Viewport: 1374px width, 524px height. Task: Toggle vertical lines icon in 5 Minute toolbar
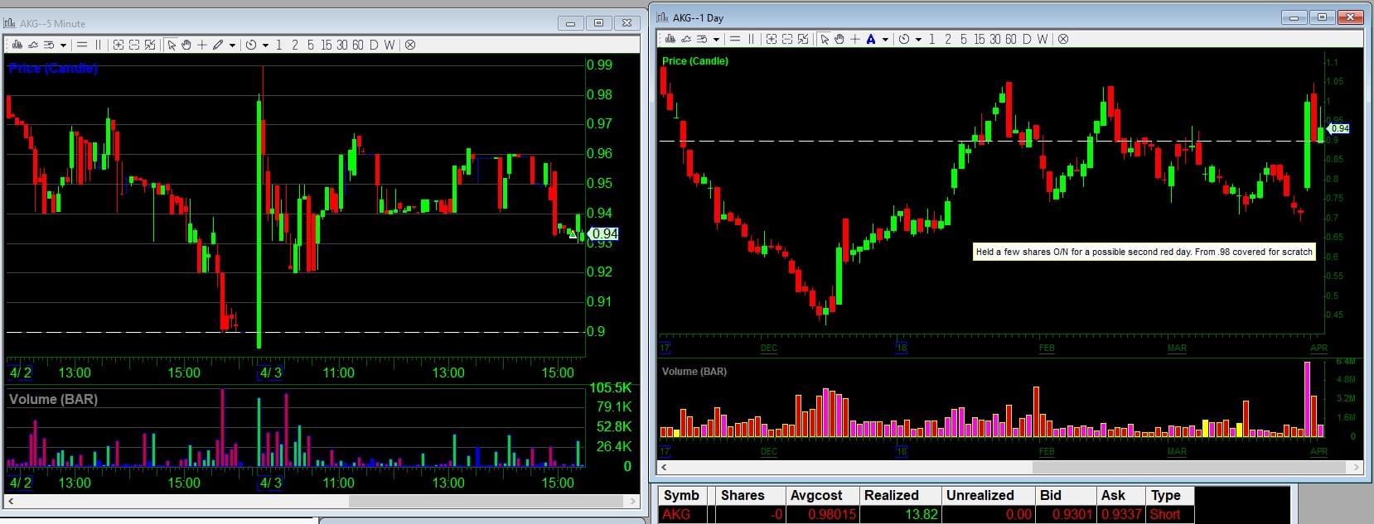coord(98,45)
